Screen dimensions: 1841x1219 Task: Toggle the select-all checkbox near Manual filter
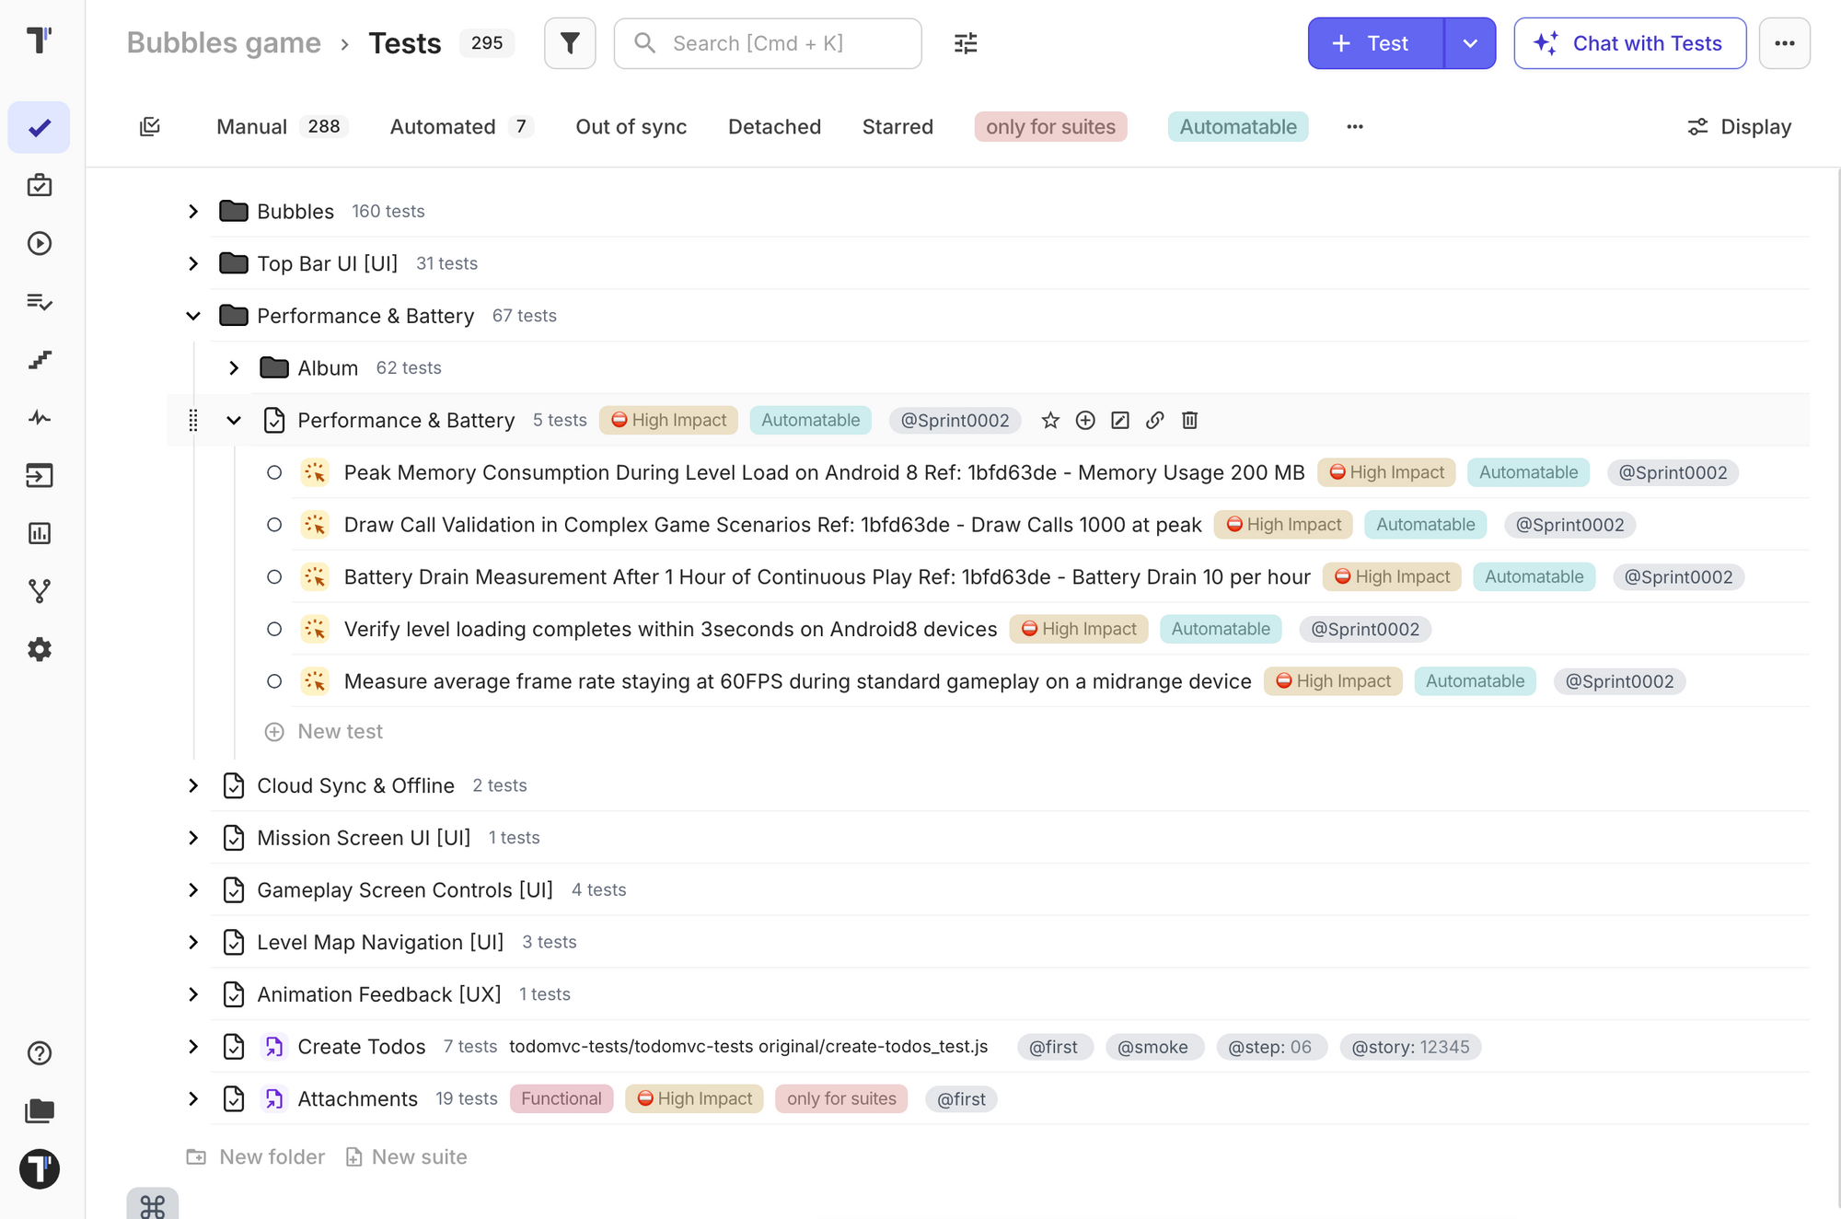tap(150, 126)
